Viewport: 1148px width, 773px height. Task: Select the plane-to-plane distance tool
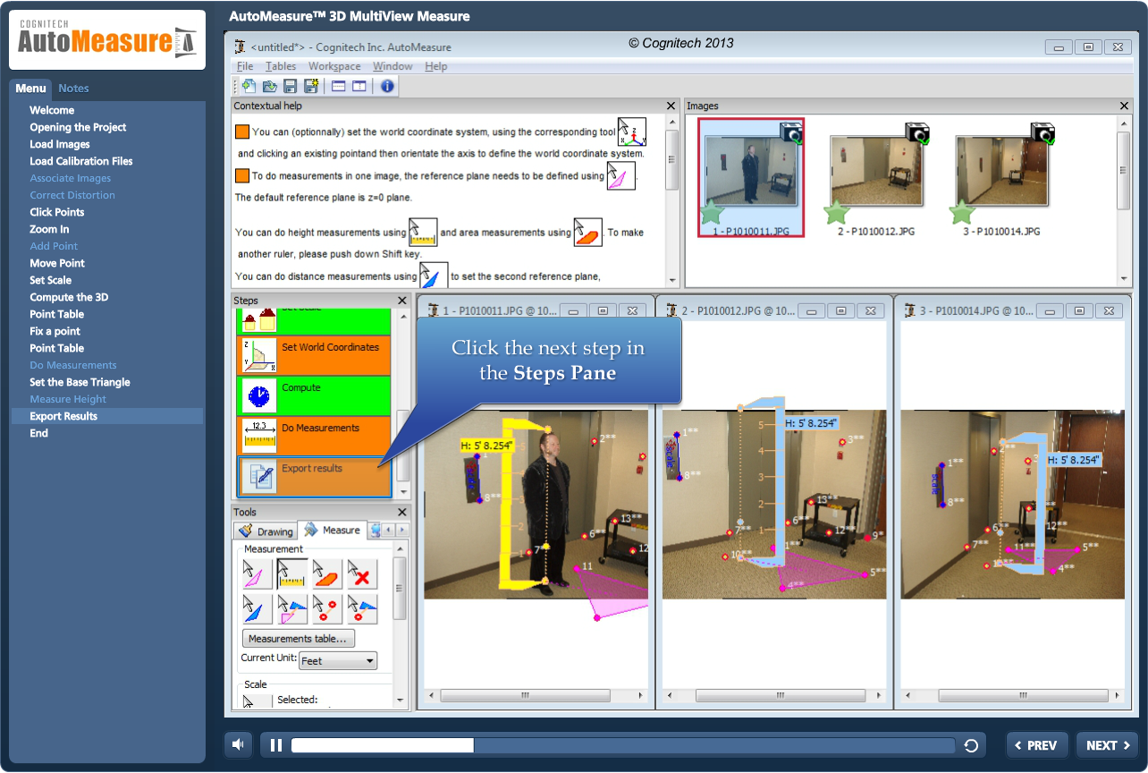point(292,609)
